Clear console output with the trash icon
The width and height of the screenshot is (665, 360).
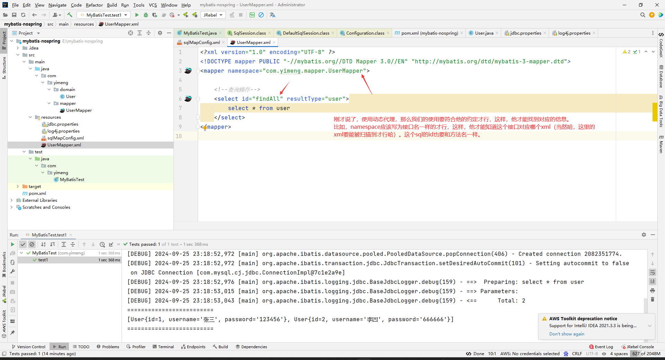[x=653, y=299]
